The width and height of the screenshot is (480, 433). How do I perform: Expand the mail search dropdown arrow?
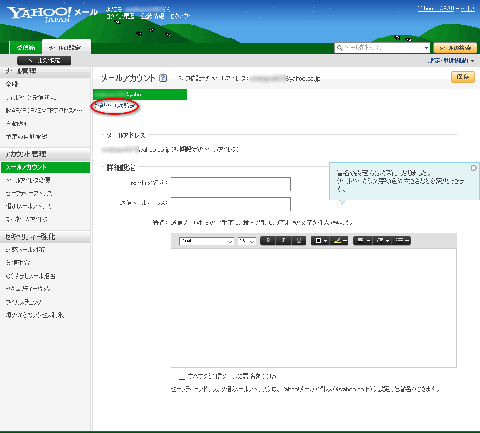click(x=426, y=48)
